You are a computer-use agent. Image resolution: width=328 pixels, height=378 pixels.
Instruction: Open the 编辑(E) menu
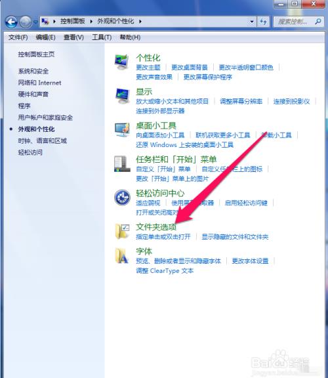(x=45, y=37)
